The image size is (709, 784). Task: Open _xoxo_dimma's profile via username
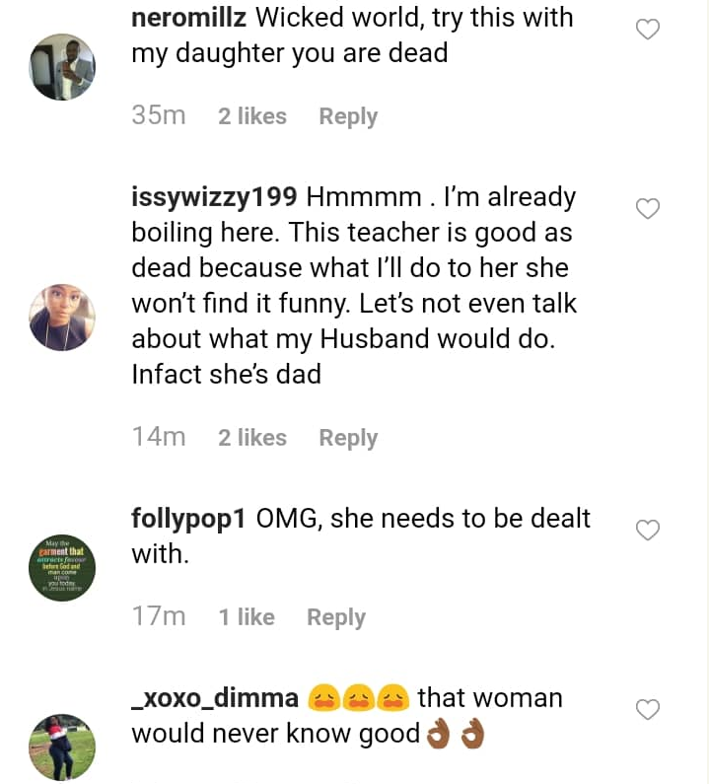pos(215,698)
